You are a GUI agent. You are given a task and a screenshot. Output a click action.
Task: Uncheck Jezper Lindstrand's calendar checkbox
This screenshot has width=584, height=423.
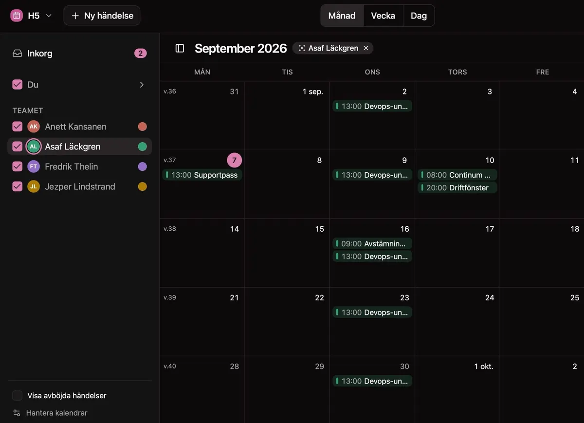click(18, 186)
